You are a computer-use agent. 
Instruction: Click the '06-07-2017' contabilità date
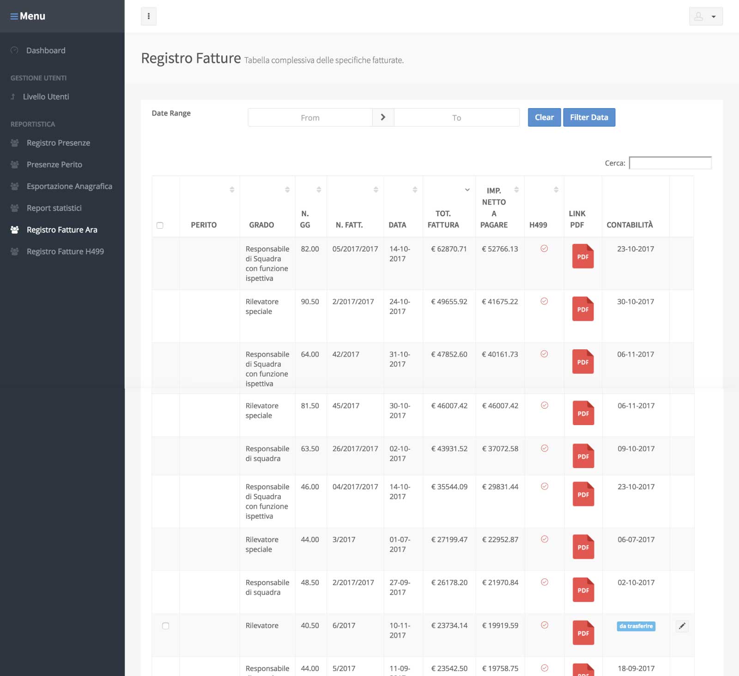click(x=636, y=539)
